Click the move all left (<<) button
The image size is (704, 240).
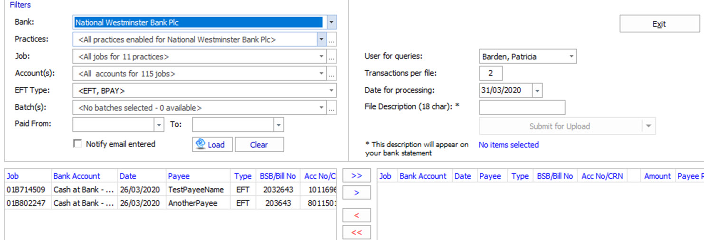[356, 232]
